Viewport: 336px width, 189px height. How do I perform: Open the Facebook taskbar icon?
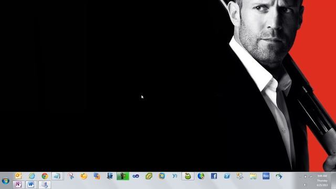pos(214,176)
